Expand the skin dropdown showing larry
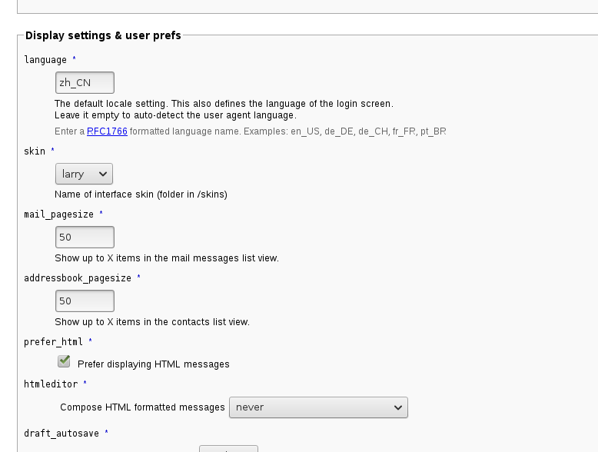 click(x=85, y=174)
